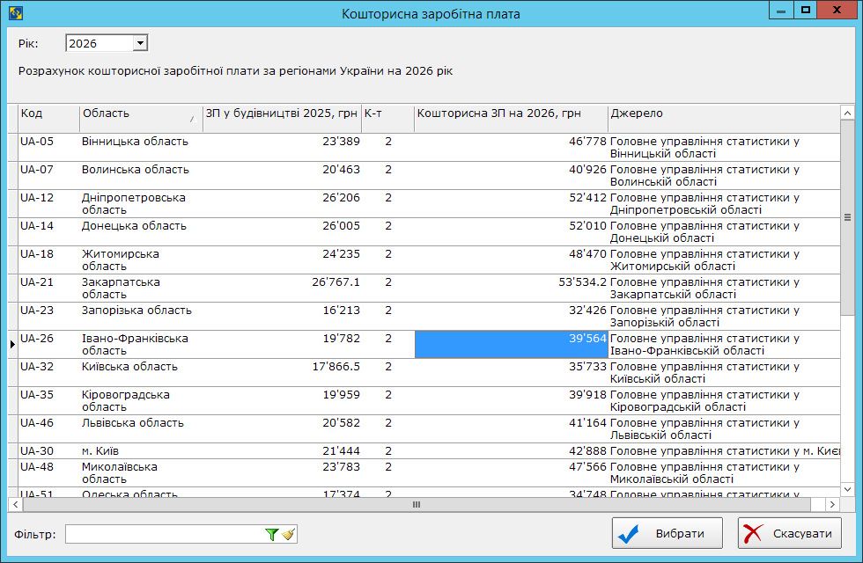Image resolution: width=863 pixels, height=563 pixels.
Task: Cancel with the Скасувати button
Action: (x=789, y=533)
